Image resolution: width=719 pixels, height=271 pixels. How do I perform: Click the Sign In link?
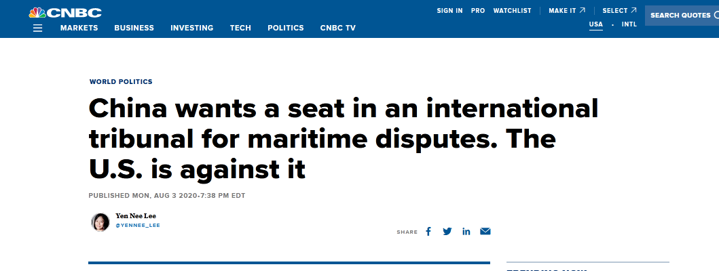[x=449, y=11]
